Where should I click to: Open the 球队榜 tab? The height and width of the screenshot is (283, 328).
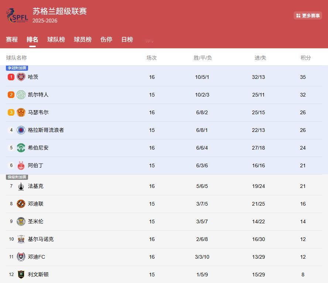pos(56,39)
